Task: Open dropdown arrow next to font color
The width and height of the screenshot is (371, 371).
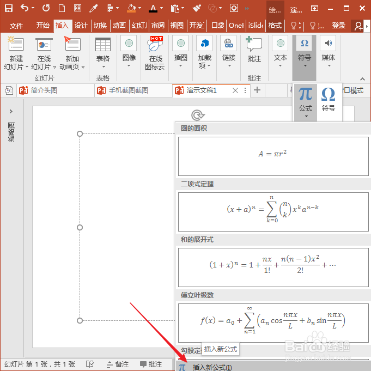Action: [x=162, y=8]
